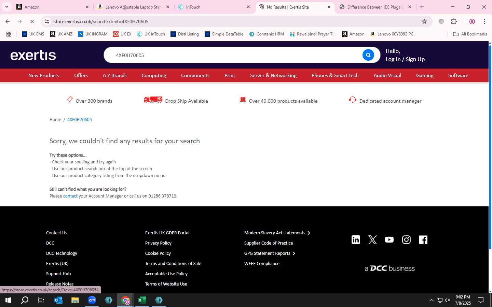Open Chrome's three-dot menu
Image resolution: width=492 pixels, height=307 pixels.
(484, 21)
